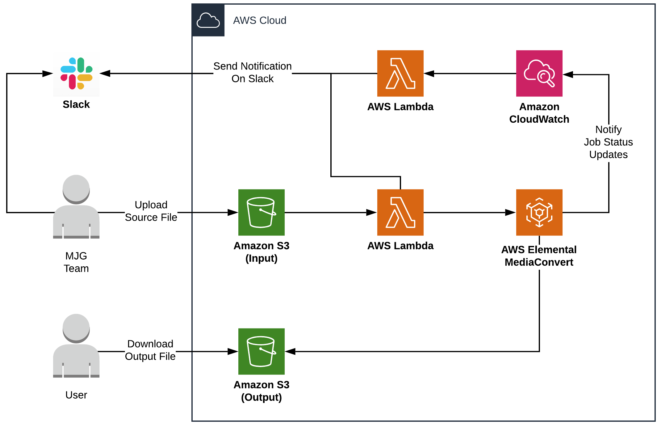Click the Slack logo icon

76,74
